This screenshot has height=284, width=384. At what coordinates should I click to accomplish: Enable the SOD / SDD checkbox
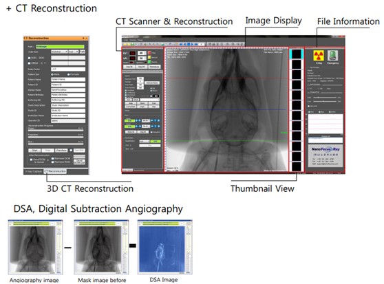29,58
